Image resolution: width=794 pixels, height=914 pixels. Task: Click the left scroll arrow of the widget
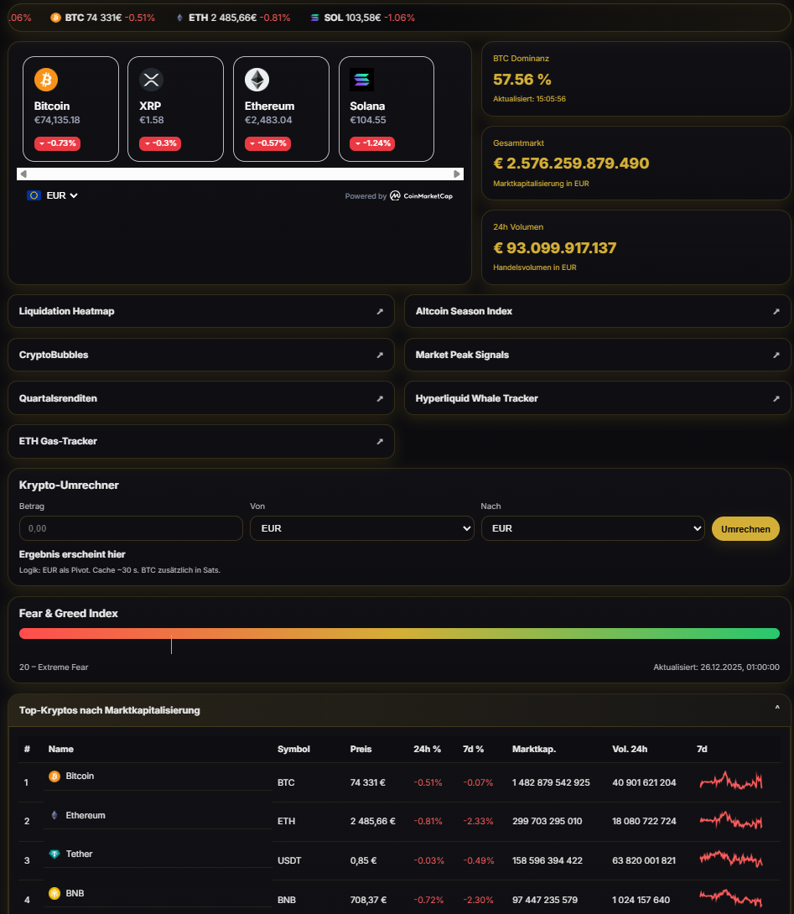(x=23, y=174)
